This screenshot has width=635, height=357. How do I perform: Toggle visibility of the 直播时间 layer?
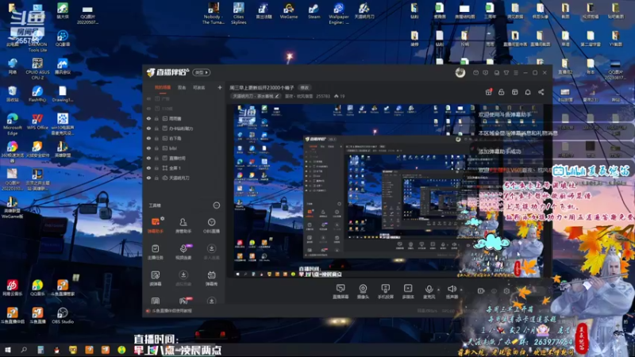tap(148, 158)
